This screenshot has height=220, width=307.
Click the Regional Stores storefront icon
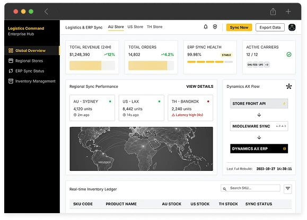(11, 61)
